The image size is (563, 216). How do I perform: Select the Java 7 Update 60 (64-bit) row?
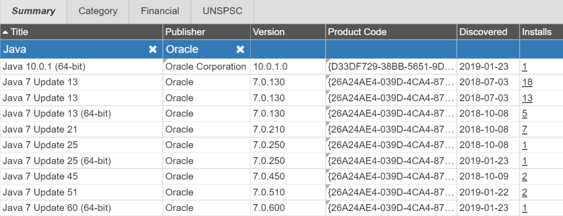coord(281,208)
